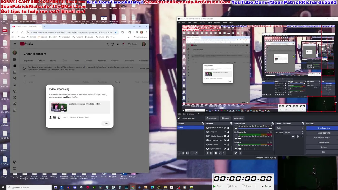The image size is (338, 190).
Task: Open Desktop Audio options three-dot menu
Action: (x=236, y=135)
